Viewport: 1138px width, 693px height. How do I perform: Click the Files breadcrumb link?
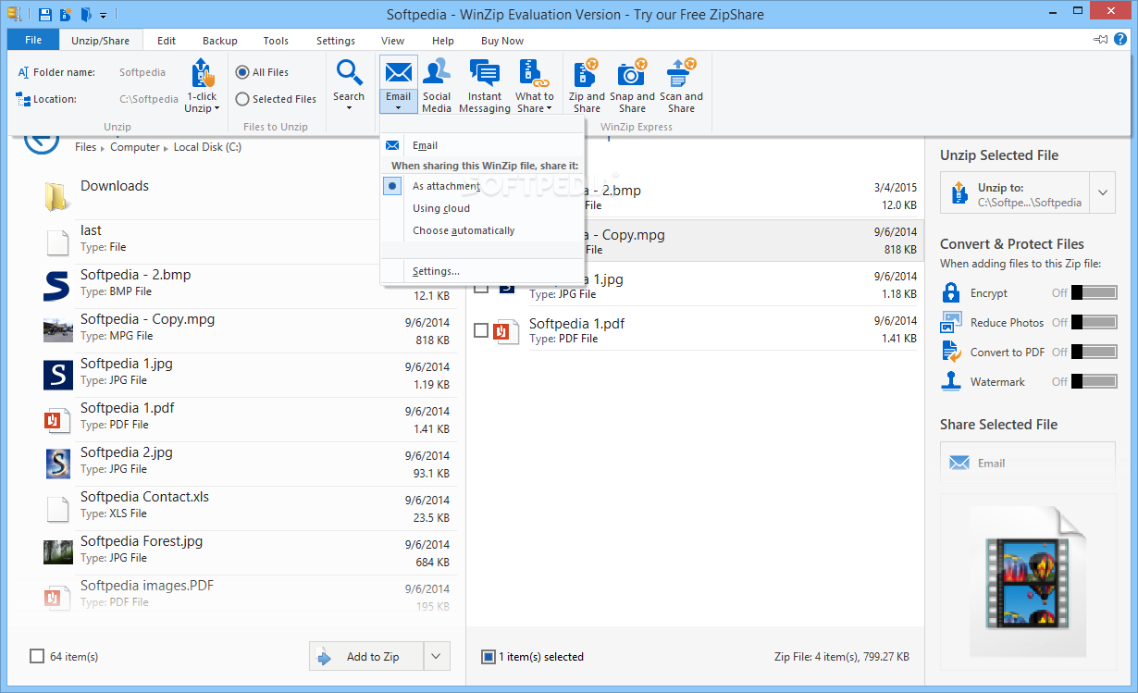click(85, 147)
